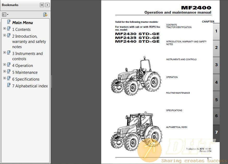Image resolution: width=228 pixels, height=164 pixels.
Task: Click the SPECIFICATIONS chapter entry
Action: [174, 110]
